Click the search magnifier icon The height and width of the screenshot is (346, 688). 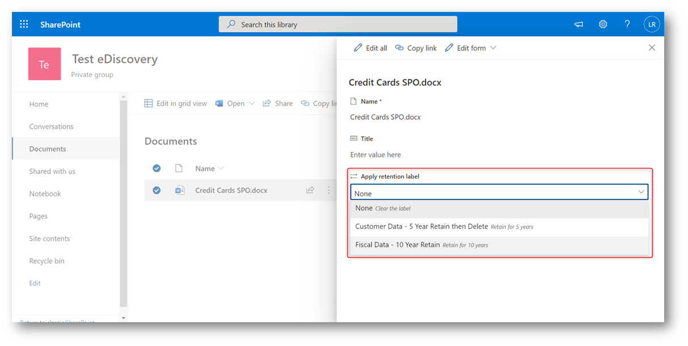(x=231, y=24)
